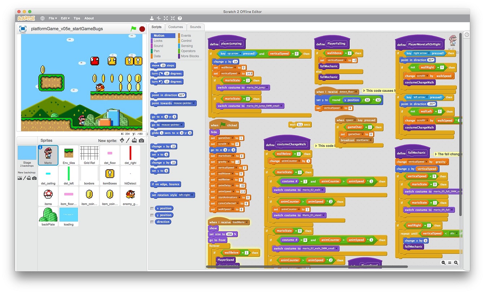
Task: Paint new sprite with brush icon
Action: [x=128, y=140]
